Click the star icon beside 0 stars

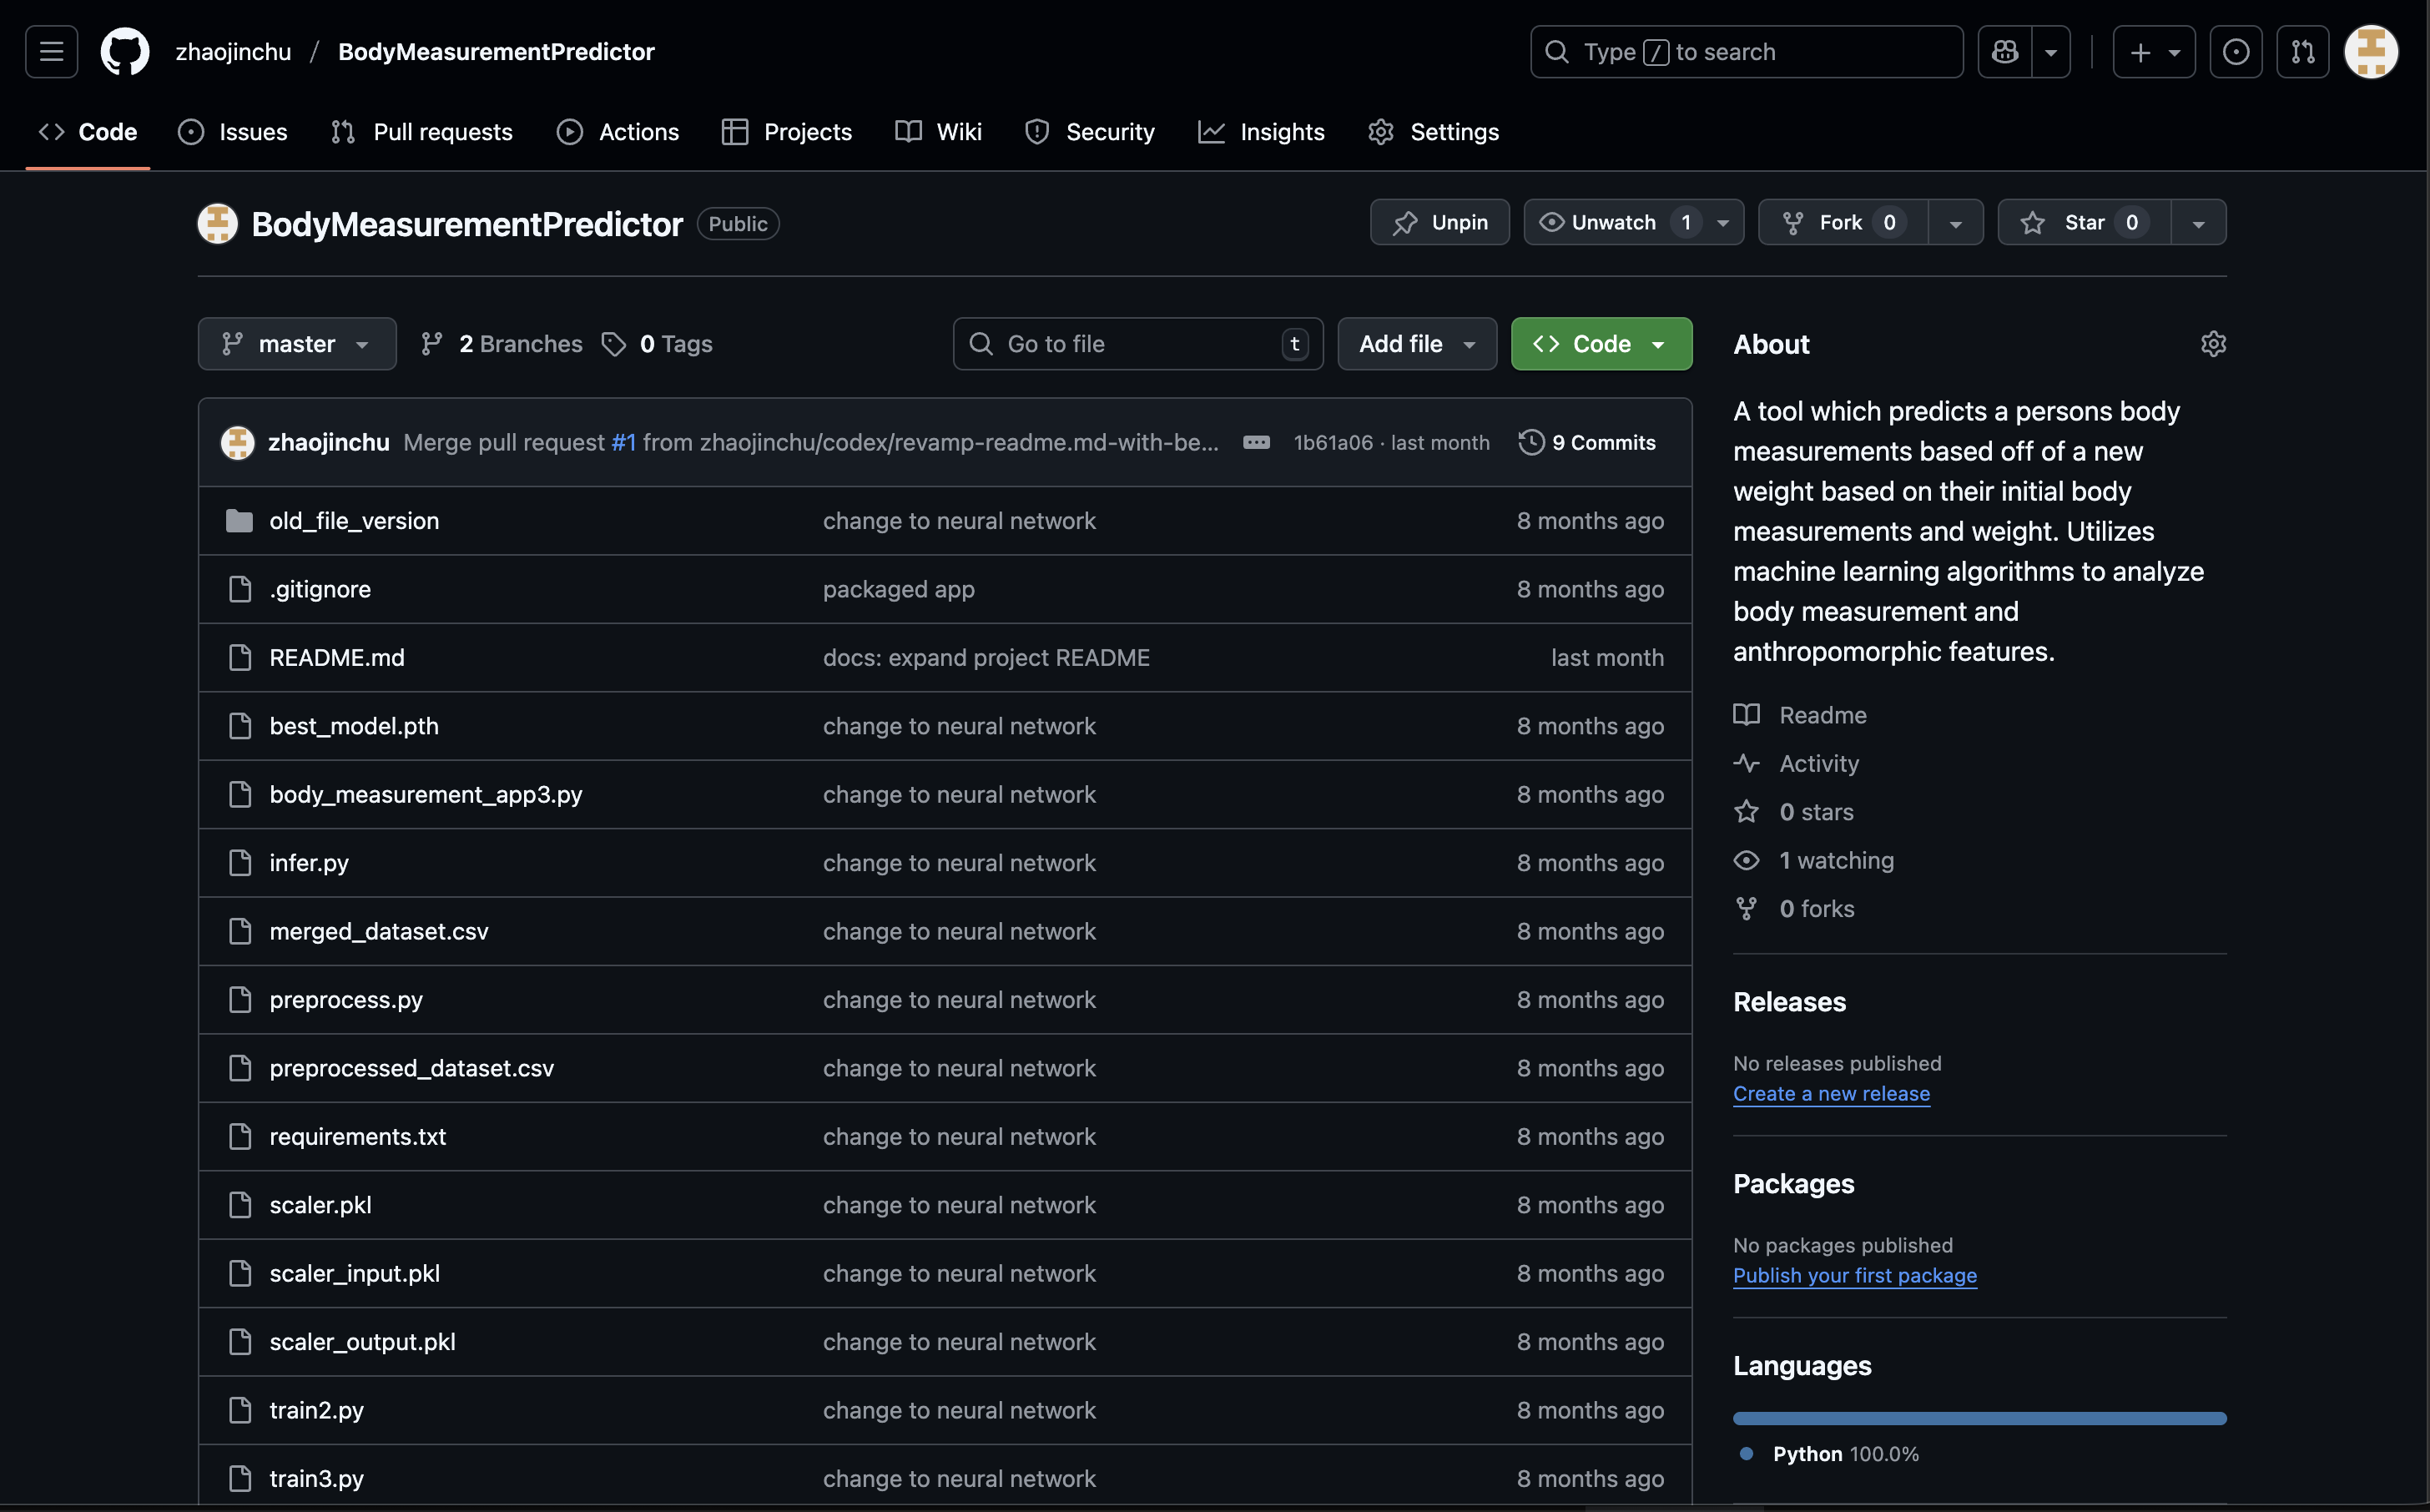(x=1746, y=812)
